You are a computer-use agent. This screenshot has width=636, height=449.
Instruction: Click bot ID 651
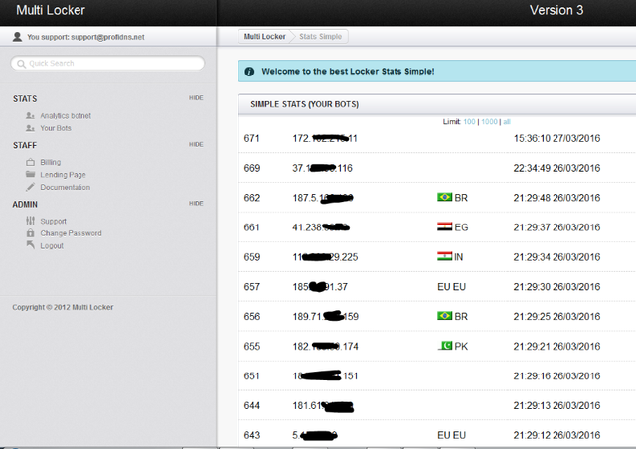click(251, 376)
